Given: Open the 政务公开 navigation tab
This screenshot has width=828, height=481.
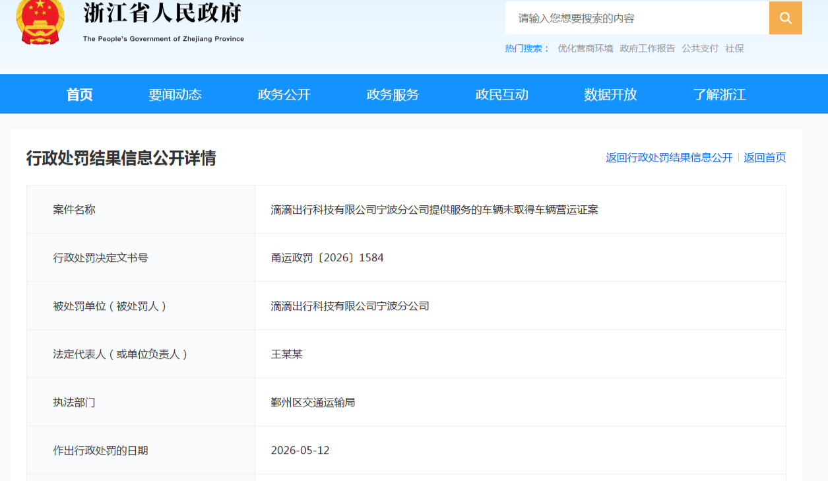Looking at the screenshot, I should [x=284, y=94].
